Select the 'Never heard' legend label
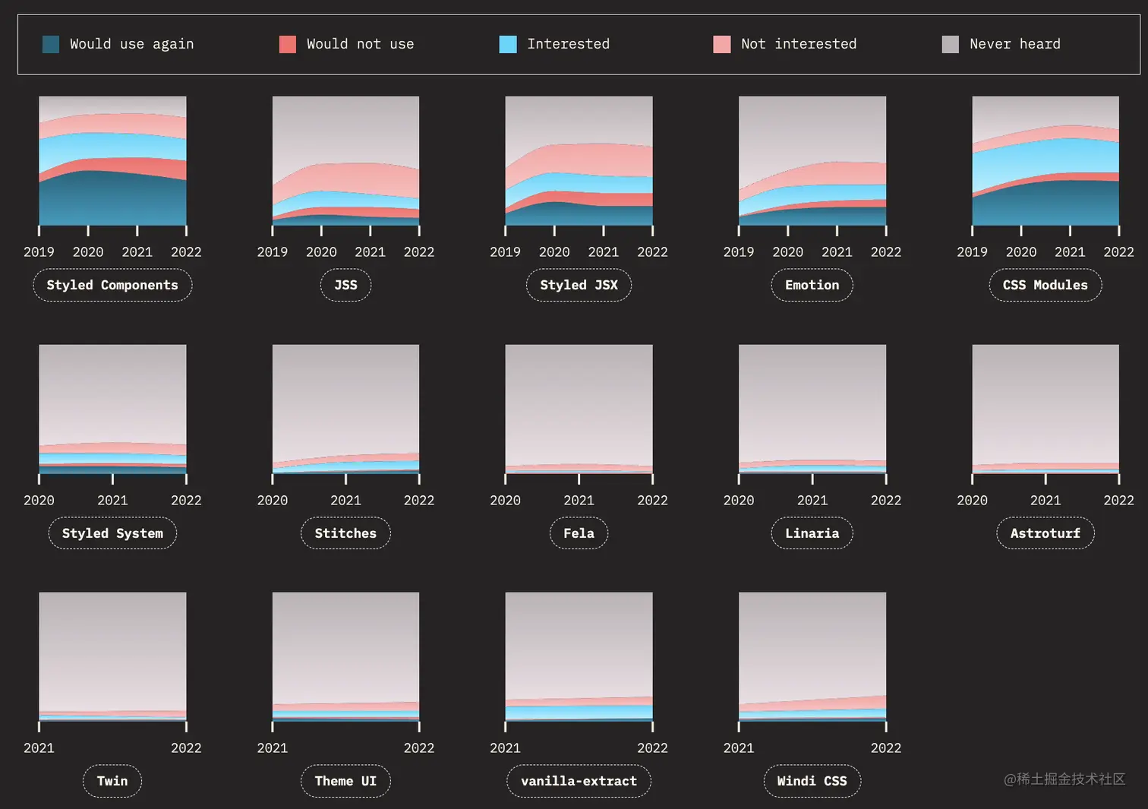The image size is (1148, 809). point(1015,44)
